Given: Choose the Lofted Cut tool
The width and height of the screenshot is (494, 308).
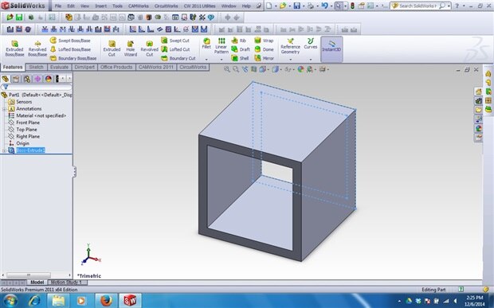Looking at the screenshot, I should pyautogui.click(x=175, y=49).
